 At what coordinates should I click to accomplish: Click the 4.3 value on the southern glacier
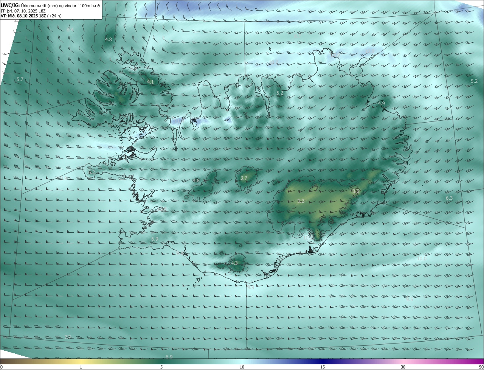234,263
